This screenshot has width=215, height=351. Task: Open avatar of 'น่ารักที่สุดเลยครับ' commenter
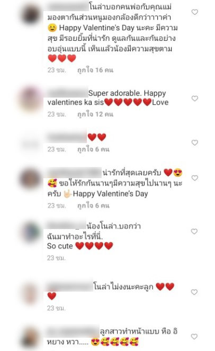click(x=30, y=179)
